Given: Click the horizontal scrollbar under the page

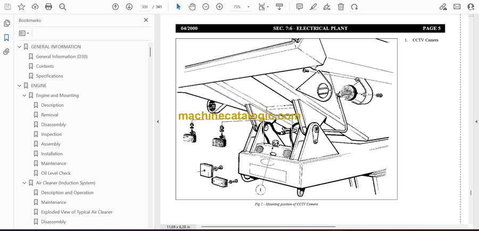Looking at the screenshot, I should 268,227.
